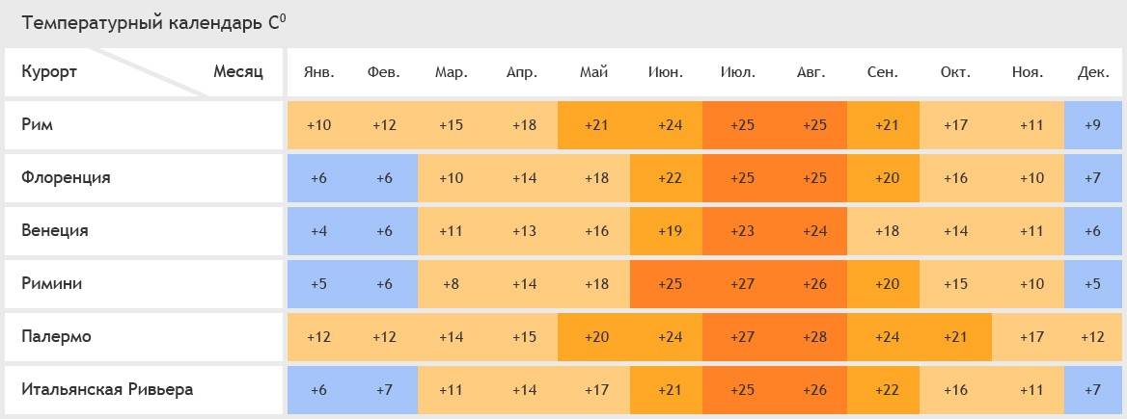The image size is (1127, 419).
Task: Click the Венеция resort name
Action: click(x=55, y=231)
